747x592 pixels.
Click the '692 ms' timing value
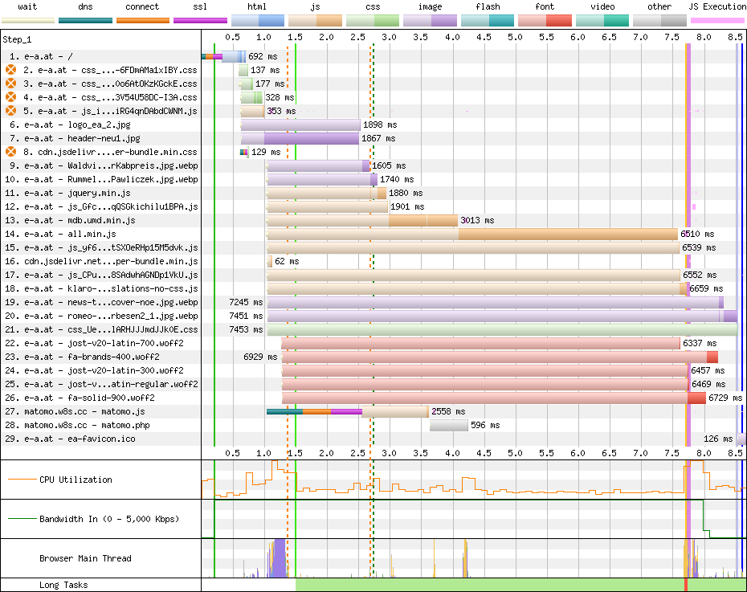(263, 56)
